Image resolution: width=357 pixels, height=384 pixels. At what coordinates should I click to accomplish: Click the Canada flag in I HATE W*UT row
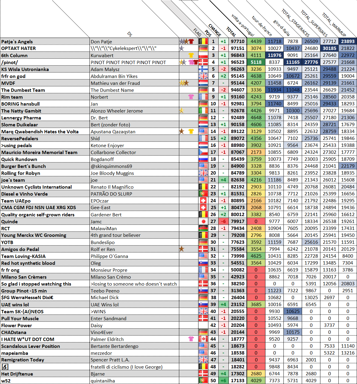pyautogui.click(x=203, y=339)
